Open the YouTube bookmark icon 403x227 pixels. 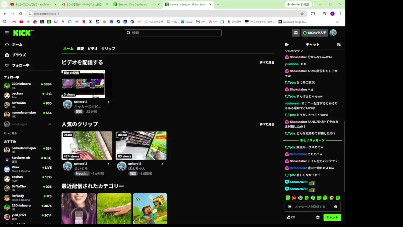21,22
